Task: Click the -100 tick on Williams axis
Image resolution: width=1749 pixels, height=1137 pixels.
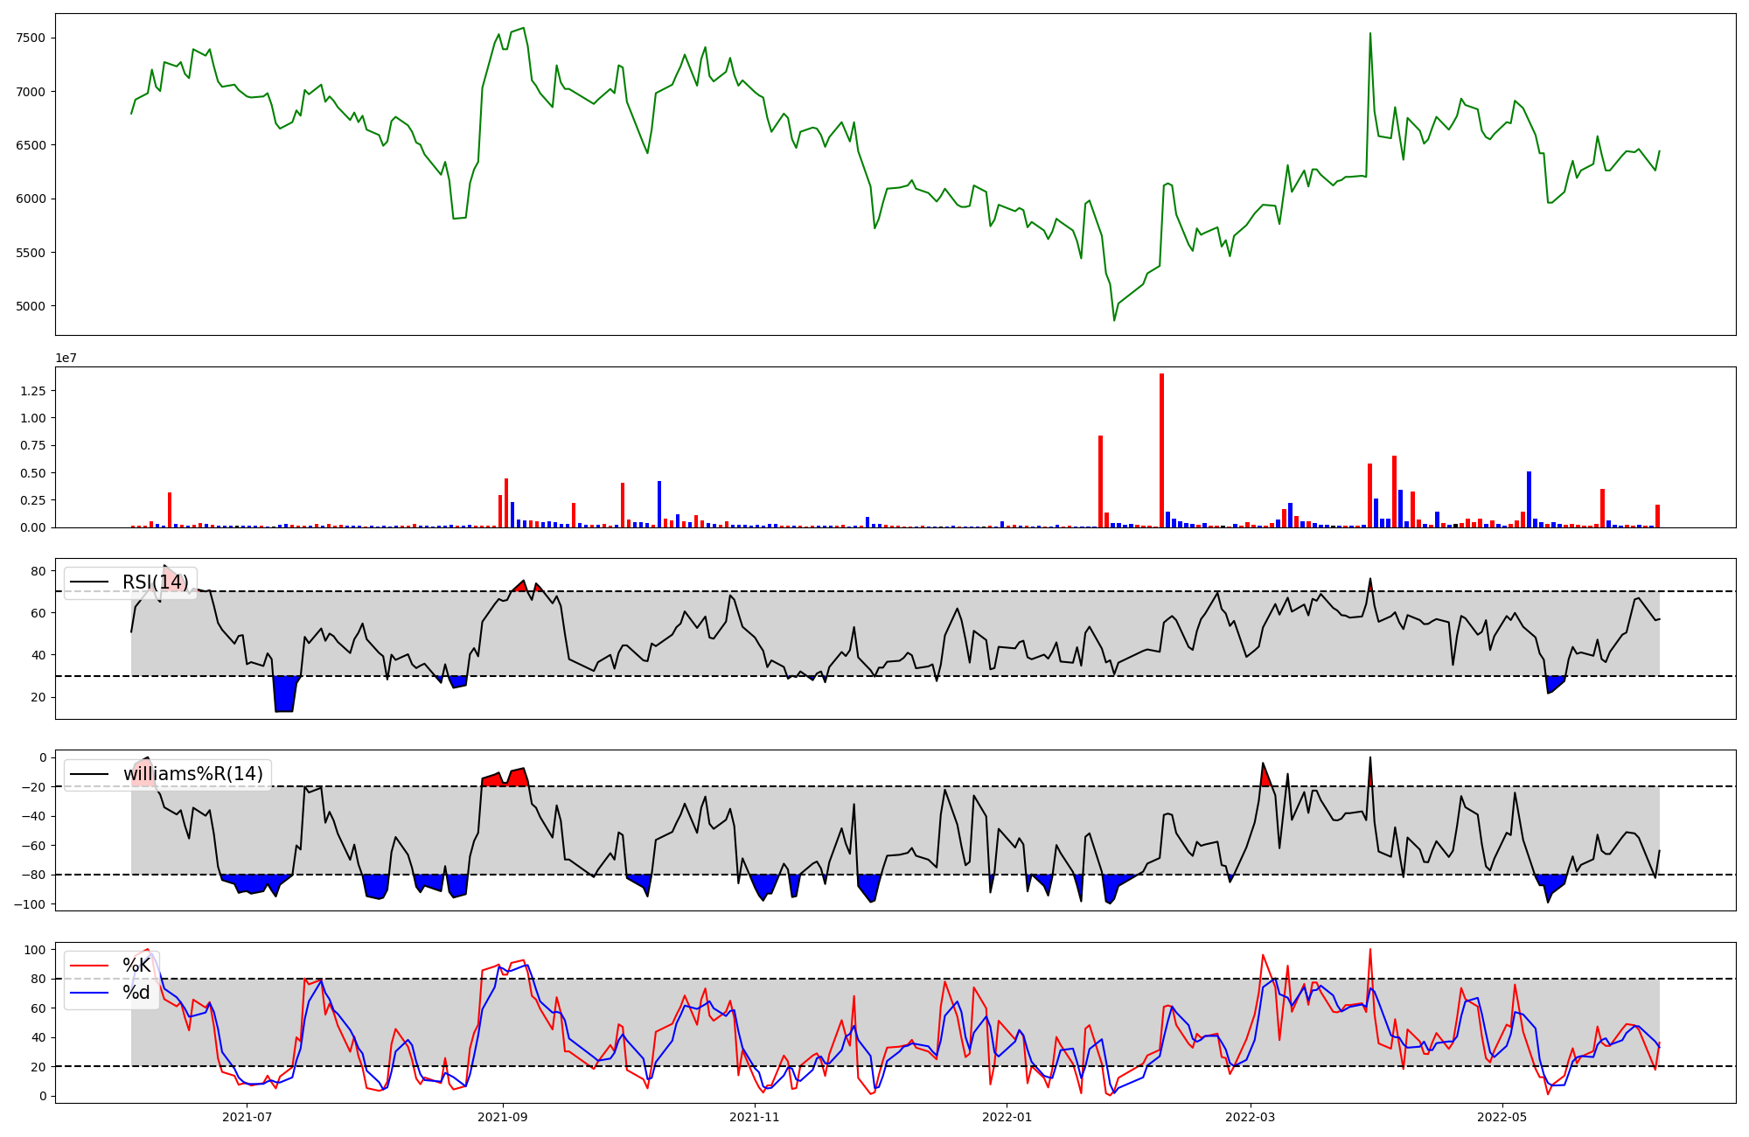Action: [28, 903]
